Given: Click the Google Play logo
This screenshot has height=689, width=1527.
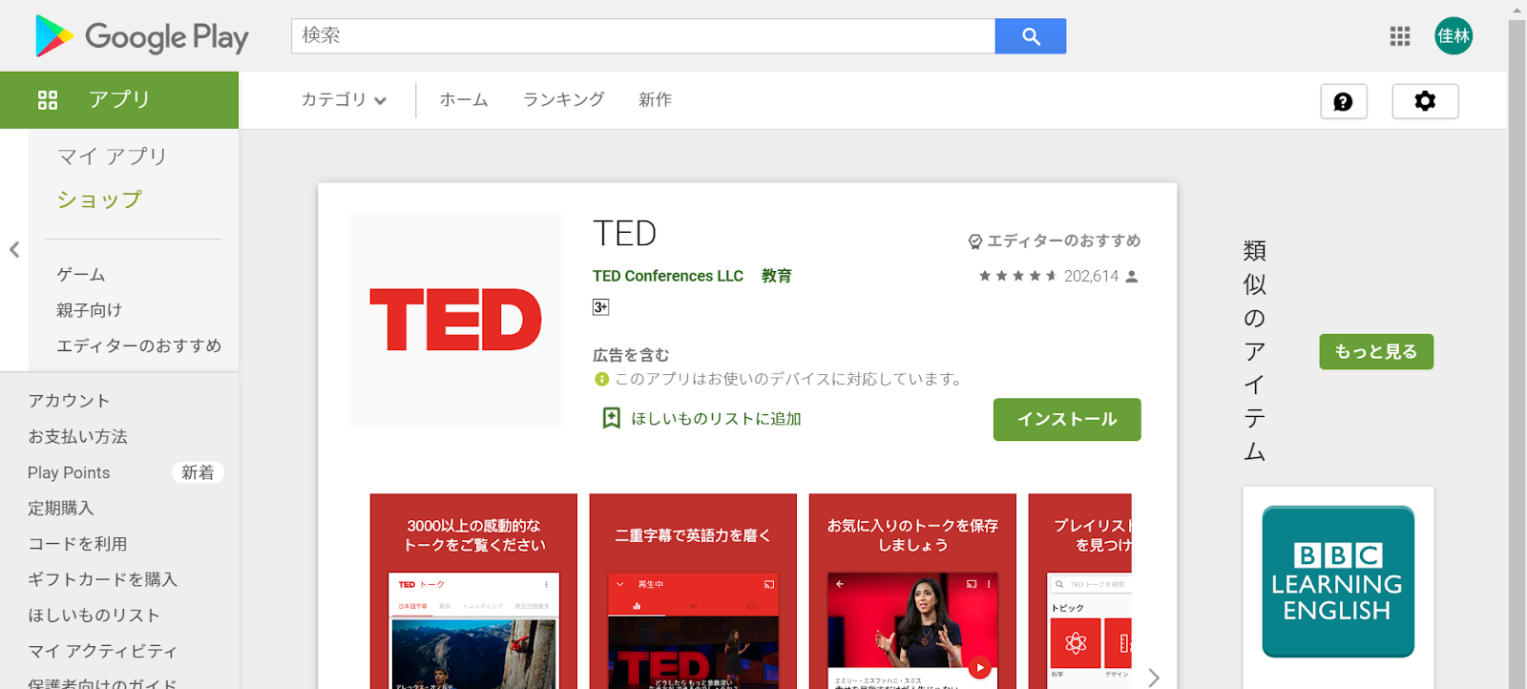Looking at the screenshot, I should 141,36.
